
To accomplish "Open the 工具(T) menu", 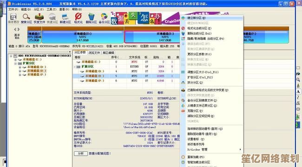I will (51, 9).
